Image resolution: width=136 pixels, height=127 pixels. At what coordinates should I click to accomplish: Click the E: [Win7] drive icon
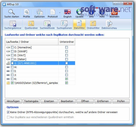[x=8, y=55]
